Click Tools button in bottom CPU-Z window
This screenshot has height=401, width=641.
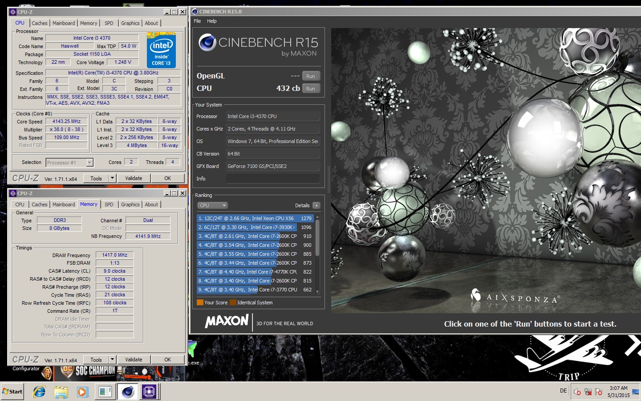pos(96,360)
